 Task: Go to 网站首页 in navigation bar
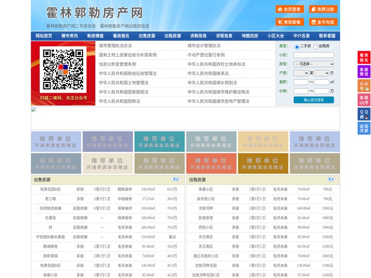(44, 36)
